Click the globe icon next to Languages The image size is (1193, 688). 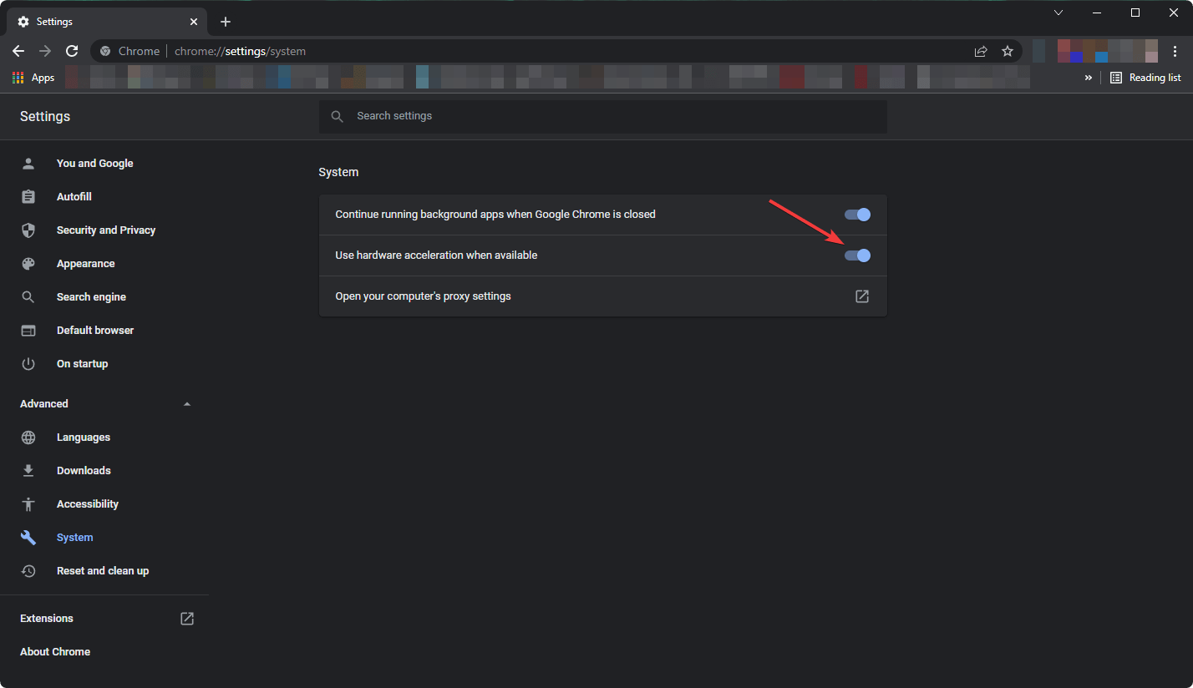(28, 438)
